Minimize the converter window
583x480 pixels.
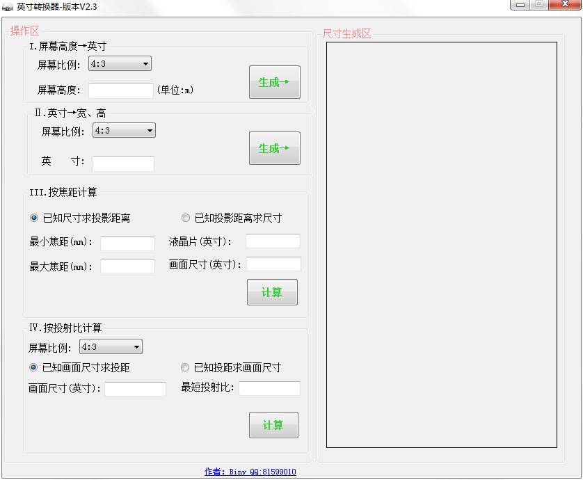click(x=520, y=5)
